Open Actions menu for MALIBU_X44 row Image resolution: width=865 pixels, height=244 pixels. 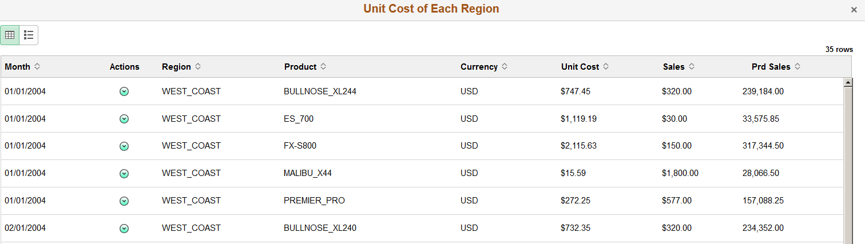(124, 174)
